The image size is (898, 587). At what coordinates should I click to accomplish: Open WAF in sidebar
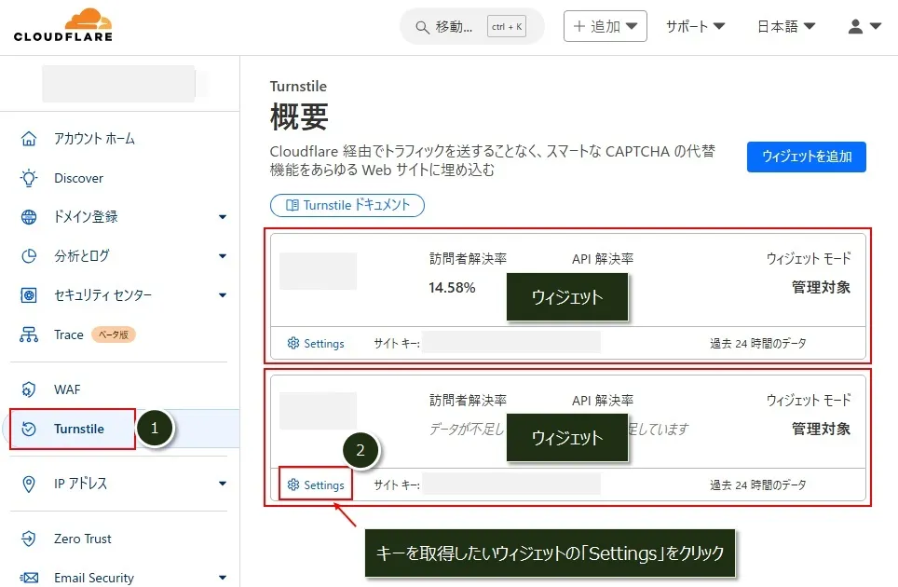click(67, 390)
